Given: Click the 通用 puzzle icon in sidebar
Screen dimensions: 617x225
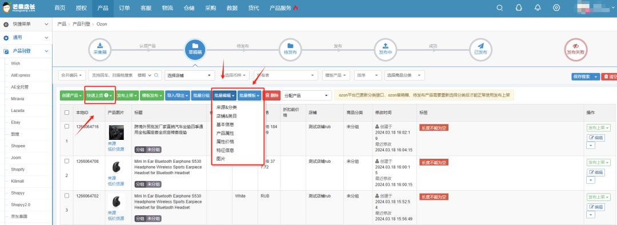Looking at the screenshot, I should (x=6, y=38).
